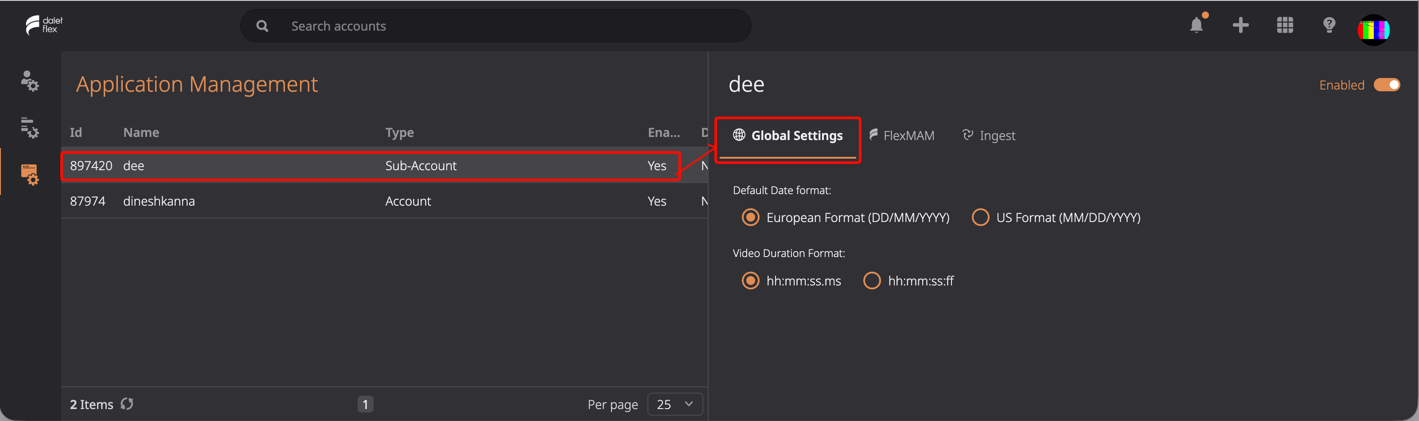
Task: Focus the Search accounts field
Action: click(496, 26)
